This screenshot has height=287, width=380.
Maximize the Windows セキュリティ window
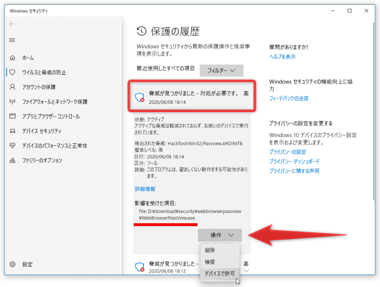pyautogui.click(x=349, y=11)
